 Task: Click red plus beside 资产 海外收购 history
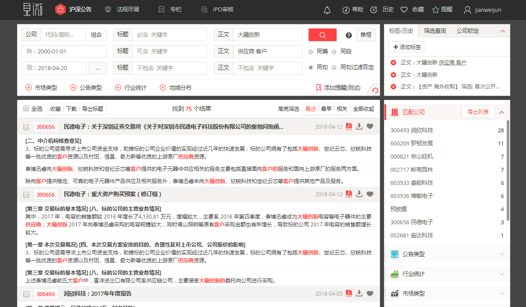click(393, 87)
